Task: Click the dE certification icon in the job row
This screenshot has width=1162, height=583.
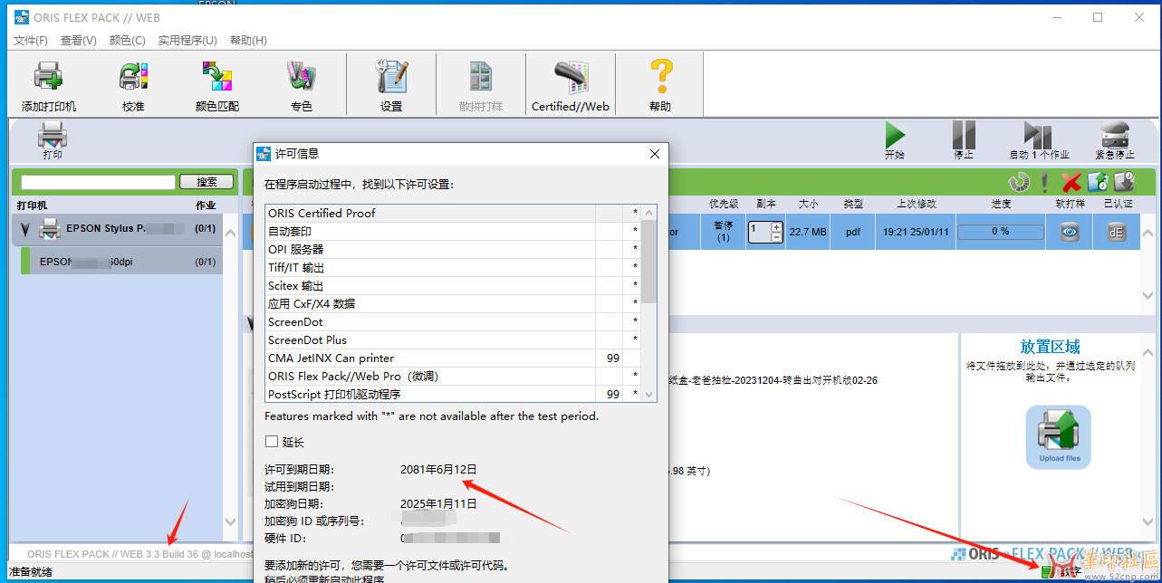Action: point(1117,232)
